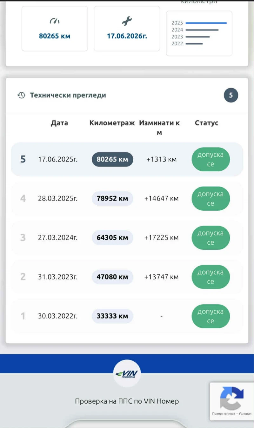Viewport: 254px width, 428px height.
Task: Open the reCAPTCHA Поверителност link
Action: coord(224,414)
